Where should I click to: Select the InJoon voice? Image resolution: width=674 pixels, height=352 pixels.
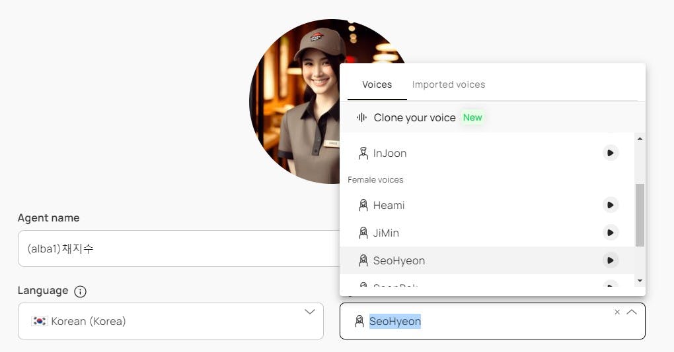486,153
